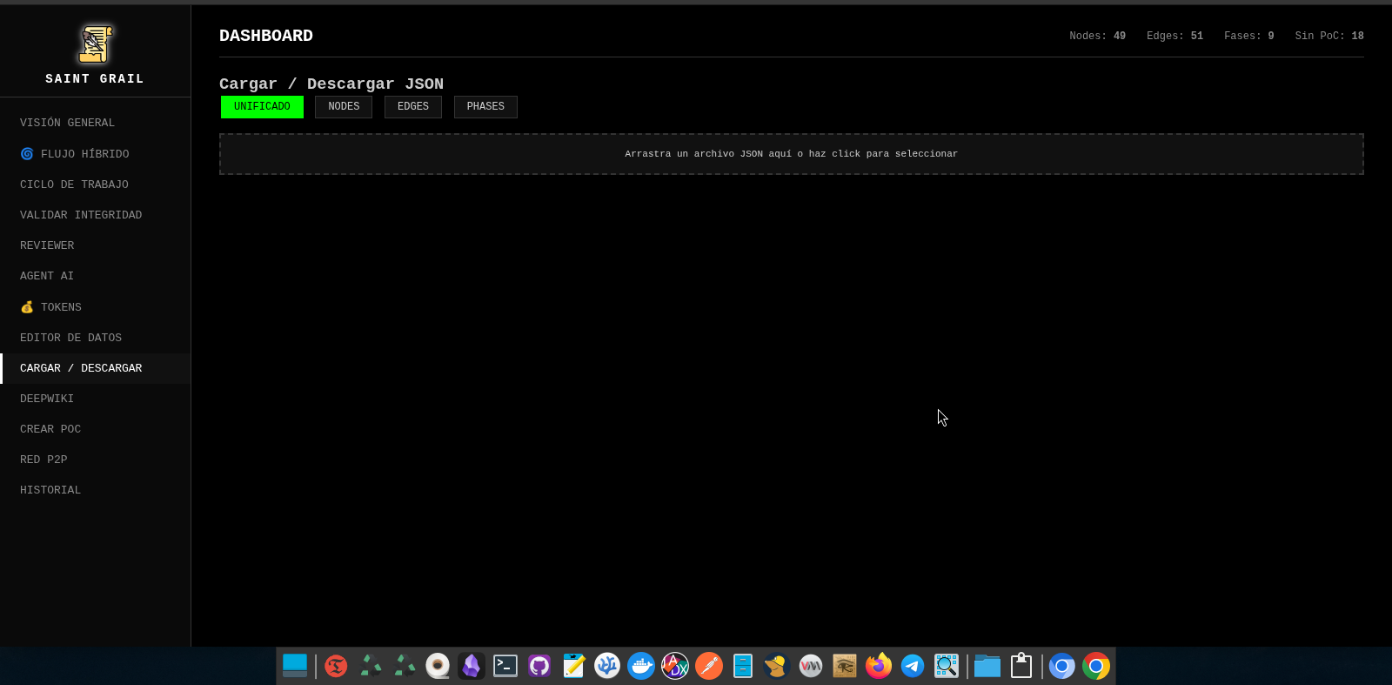Click the 'Nodes: 49' counter
The height and width of the screenshot is (685, 1392).
(x=1097, y=36)
